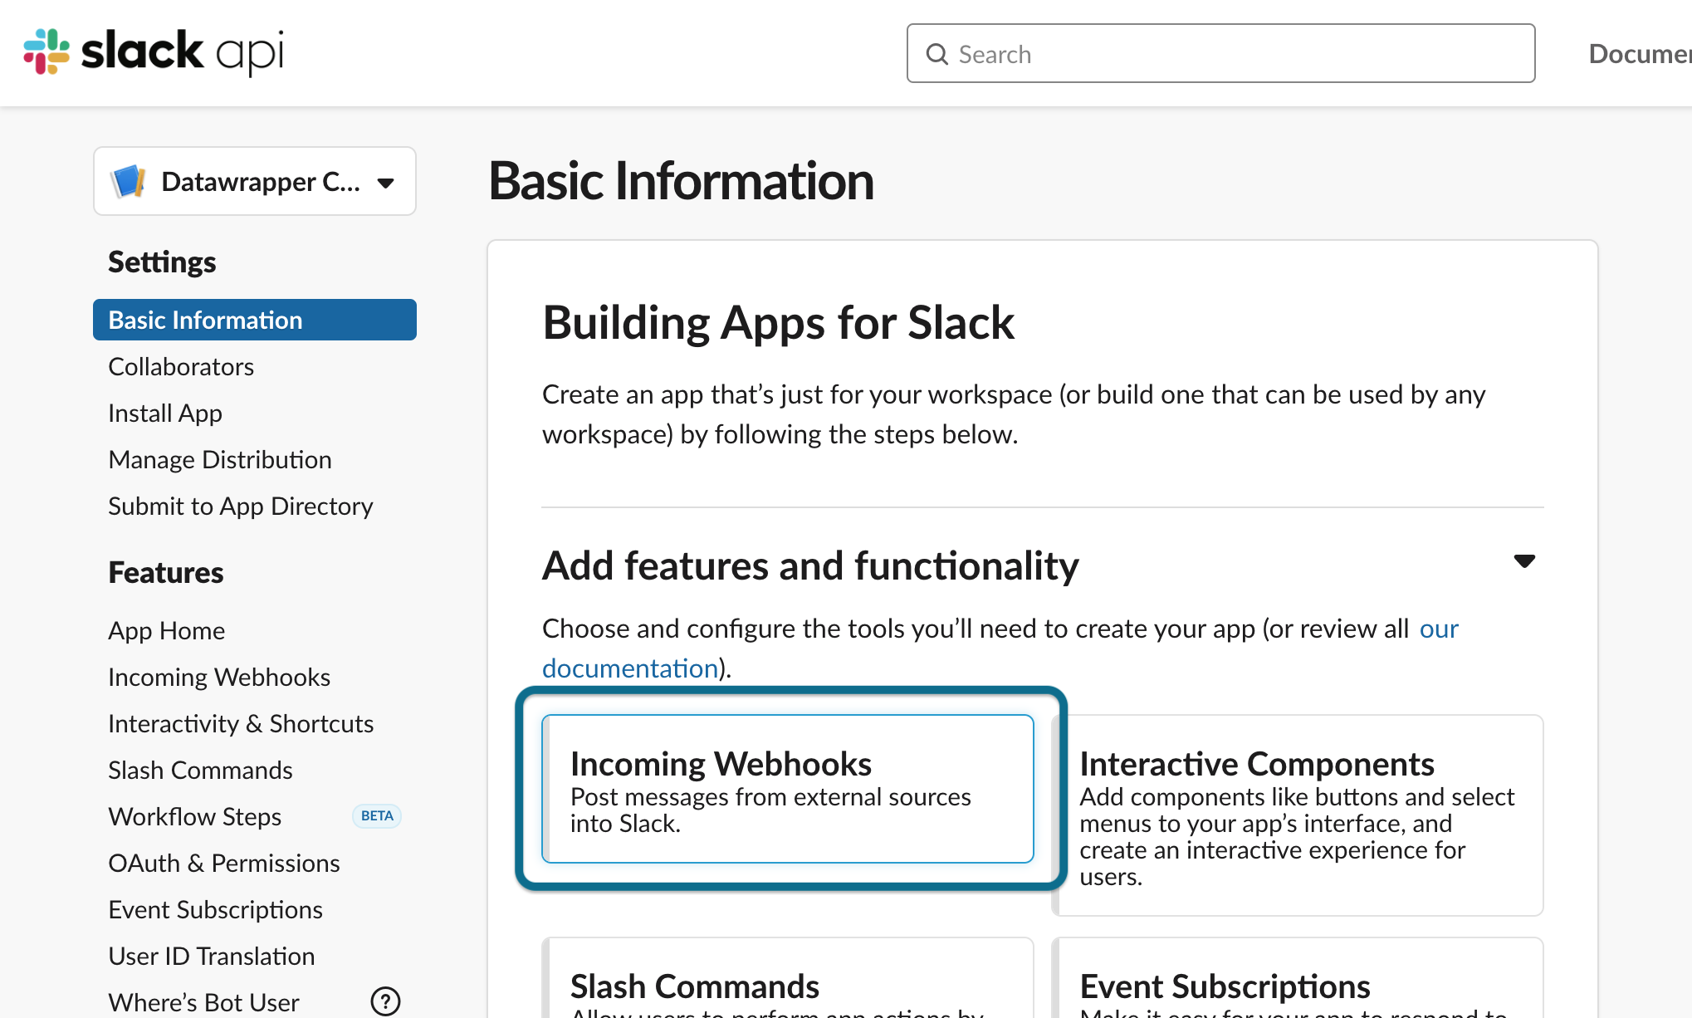Open Workflow Steps feature
The image size is (1692, 1018).
pyautogui.click(x=195, y=816)
